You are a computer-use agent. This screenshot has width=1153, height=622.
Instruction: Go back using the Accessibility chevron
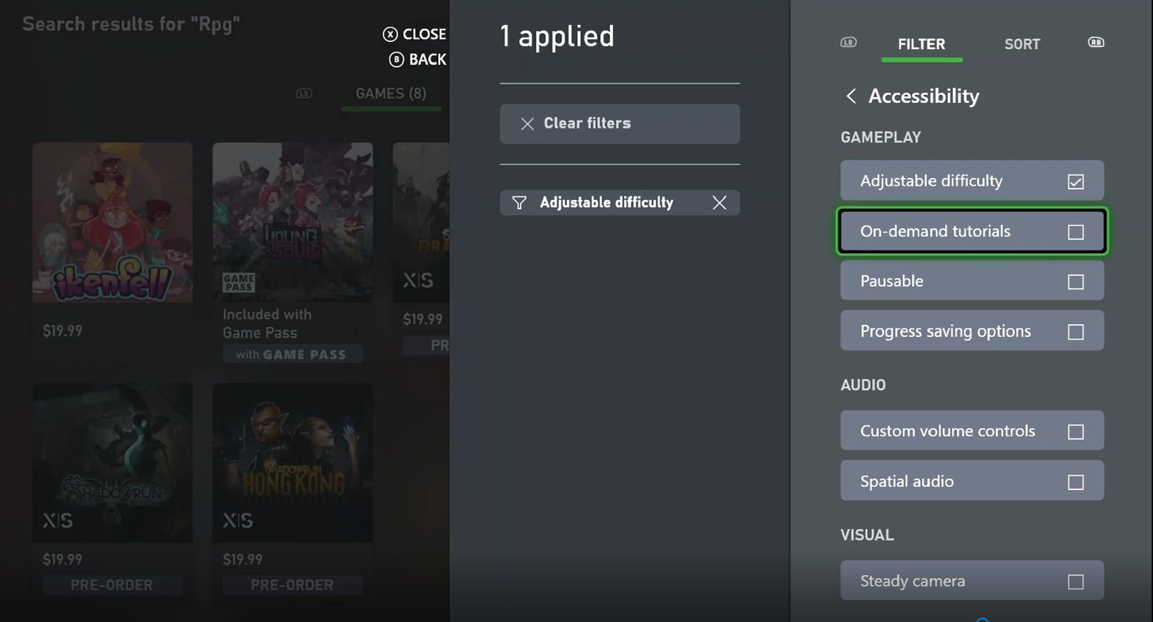pos(851,96)
